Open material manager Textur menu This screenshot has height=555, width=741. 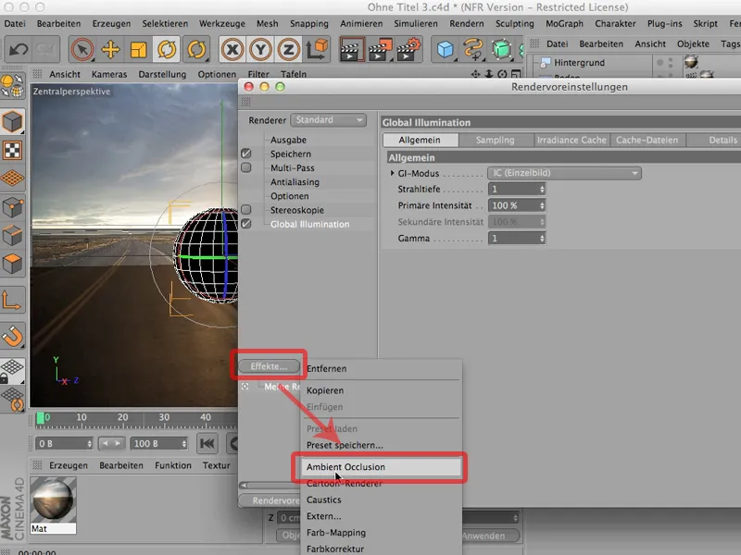click(x=216, y=465)
